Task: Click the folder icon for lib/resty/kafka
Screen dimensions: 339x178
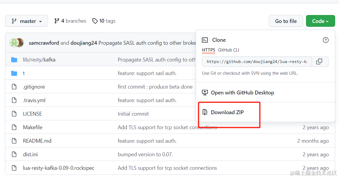Action: 14,60
